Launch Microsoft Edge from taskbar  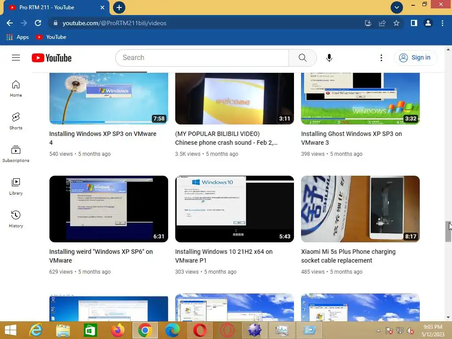click(x=173, y=330)
